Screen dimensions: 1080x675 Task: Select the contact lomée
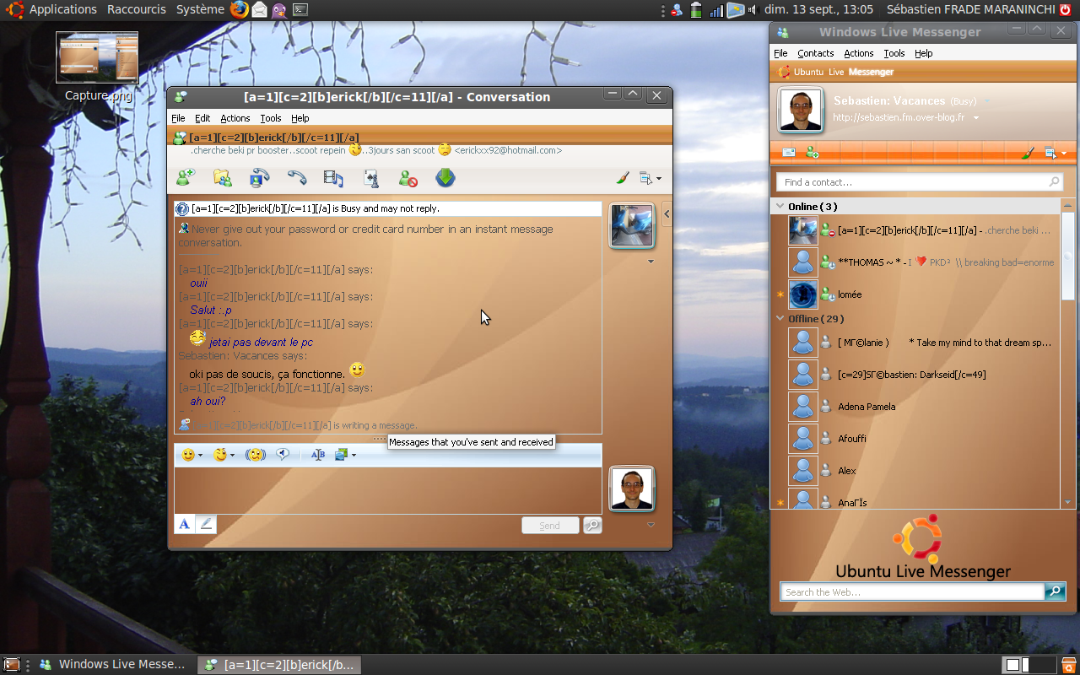(915, 294)
